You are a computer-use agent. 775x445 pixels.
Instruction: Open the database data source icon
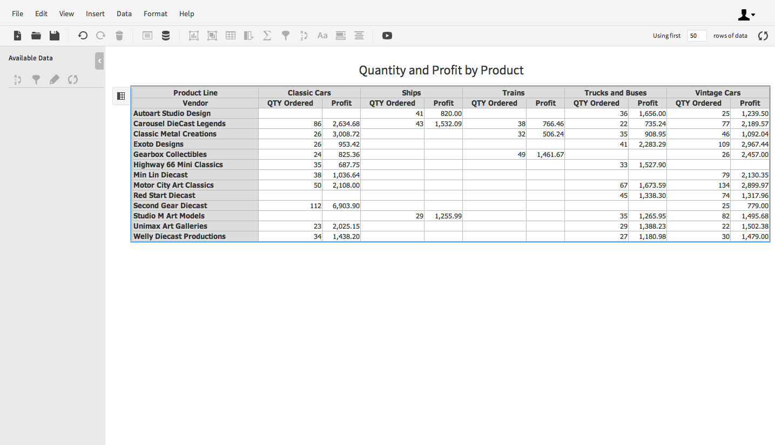[x=166, y=36]
